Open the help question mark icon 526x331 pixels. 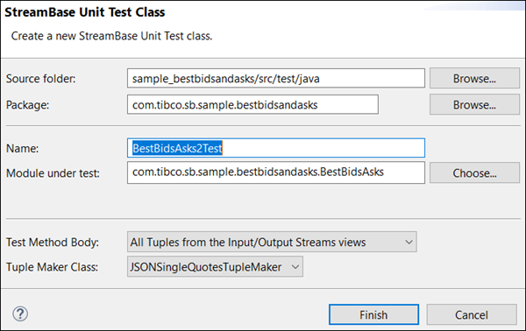(20, 313)
